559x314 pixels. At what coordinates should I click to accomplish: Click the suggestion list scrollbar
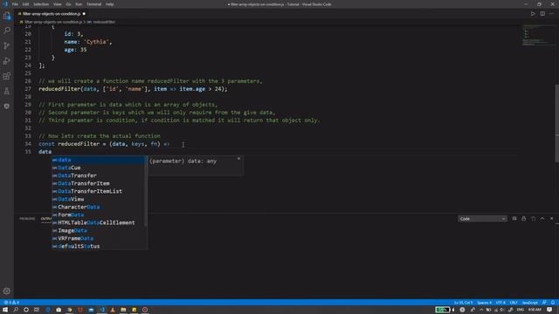pos(146,192)
